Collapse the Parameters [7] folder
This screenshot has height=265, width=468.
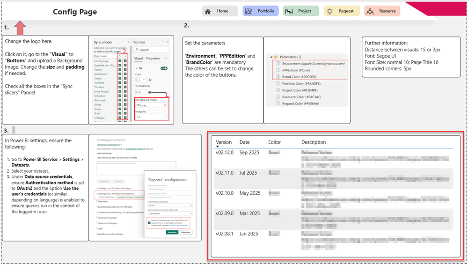(x=271, y=57)
